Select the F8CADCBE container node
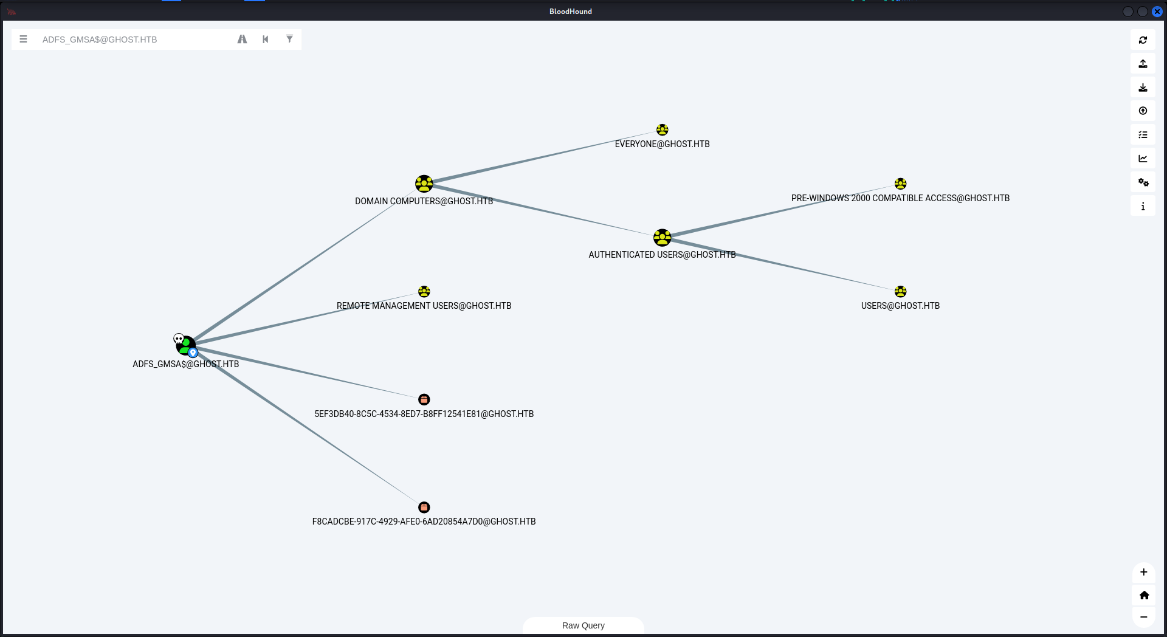The width and height of the screenshot is (1167, 637). pyautogui.click(x=424, y=507)
